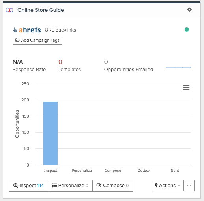Click the lightning bolt Actions icon
Viewport: 204px width, 201px height.
click(156, 186)
